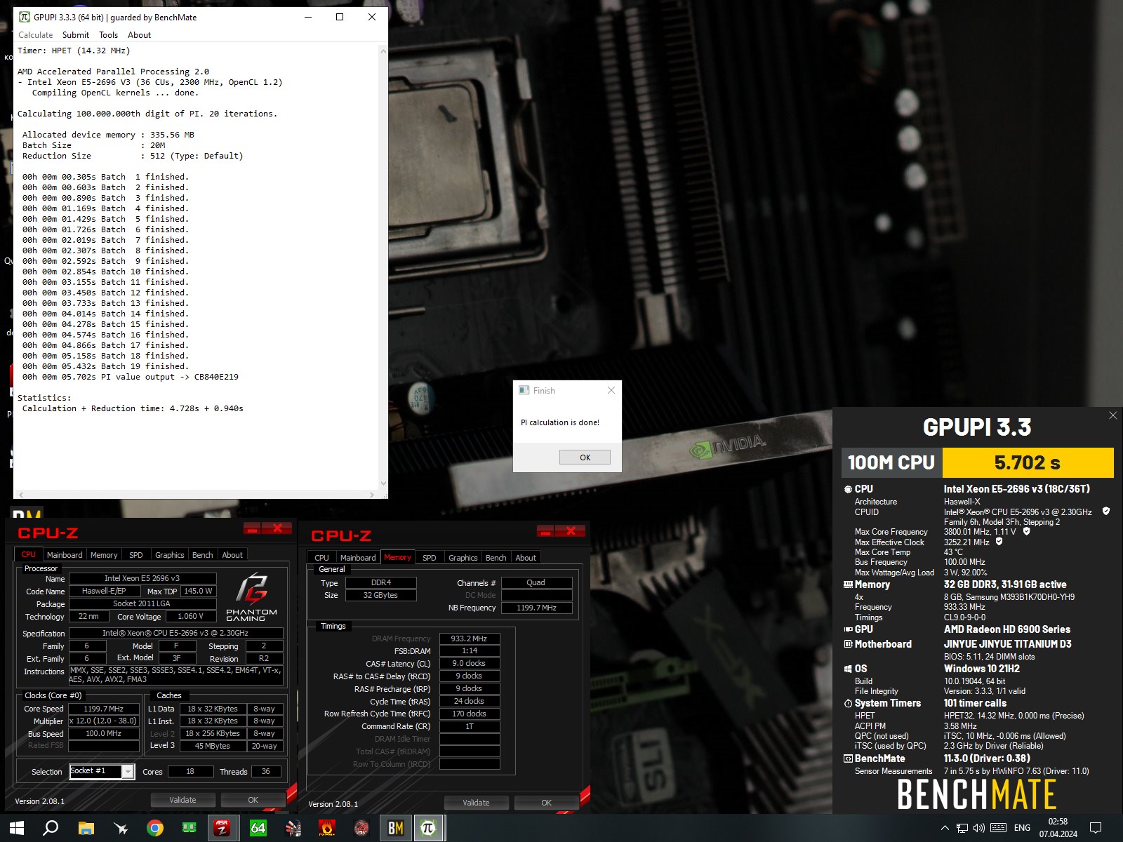Select Graphics tab in right CPU-Z window
The image size is (1123, 842).
coord(463,558)
